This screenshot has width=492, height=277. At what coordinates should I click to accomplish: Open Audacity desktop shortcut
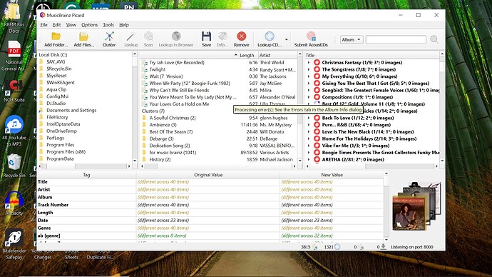14,203
